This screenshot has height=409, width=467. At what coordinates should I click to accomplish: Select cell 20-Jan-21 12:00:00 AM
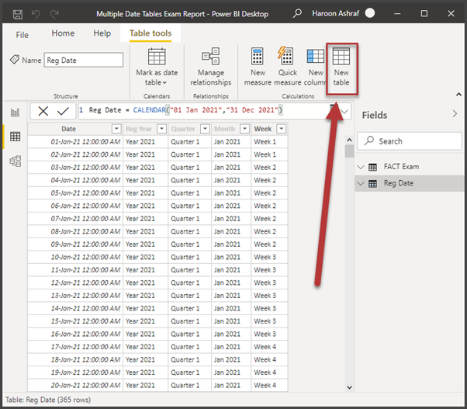click(x=75, y=385)
